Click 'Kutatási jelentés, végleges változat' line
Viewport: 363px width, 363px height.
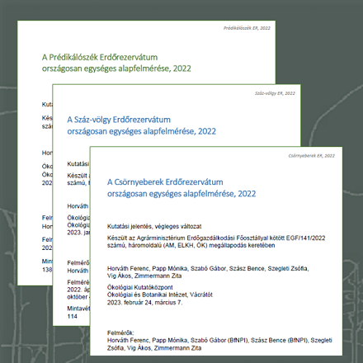154,227
